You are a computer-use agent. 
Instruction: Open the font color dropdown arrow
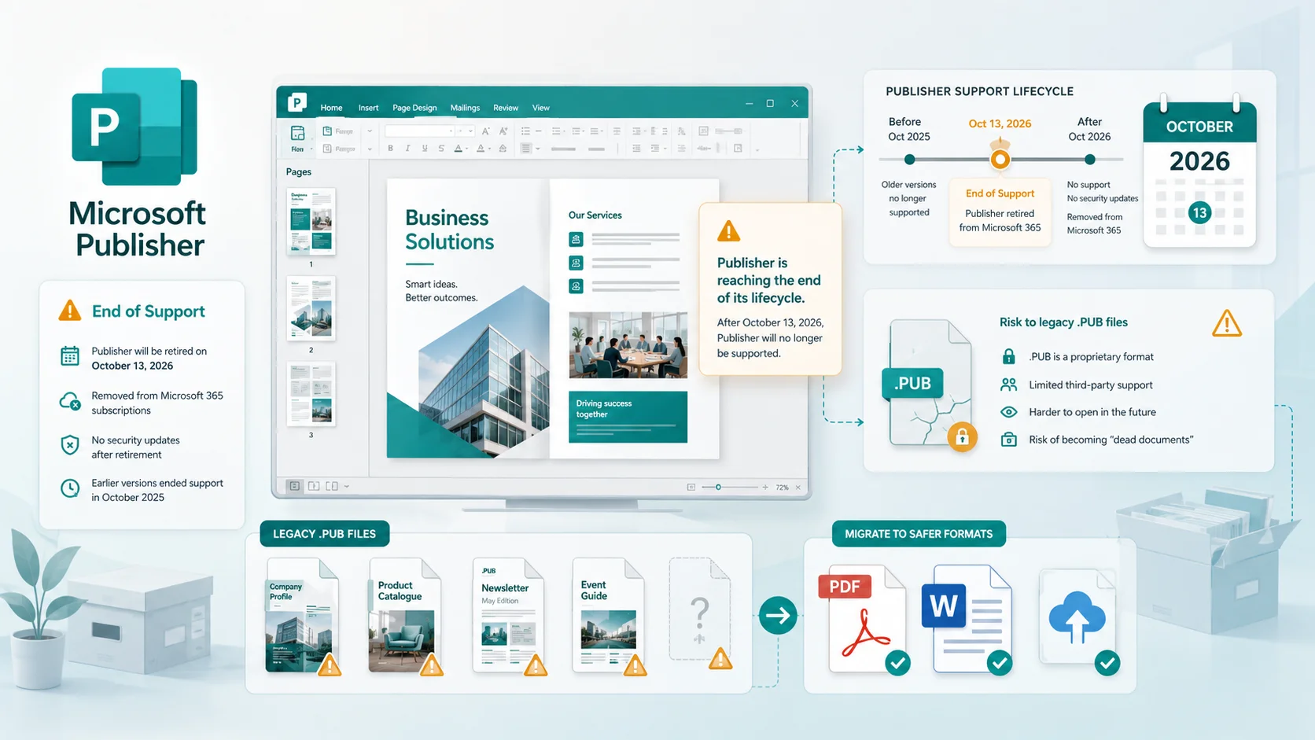467,149
